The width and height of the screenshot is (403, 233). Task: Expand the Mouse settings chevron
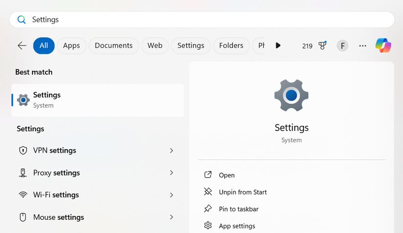tap(171, 217)
